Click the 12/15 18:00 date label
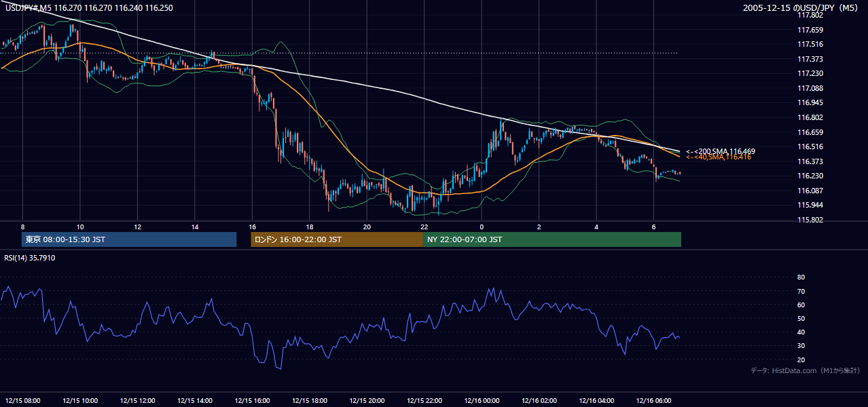Viewport: 868px width, 407px height. (x=309, y=401)
